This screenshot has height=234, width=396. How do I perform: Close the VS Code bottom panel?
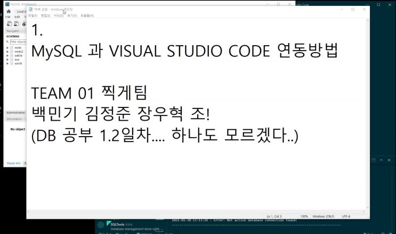389,160
